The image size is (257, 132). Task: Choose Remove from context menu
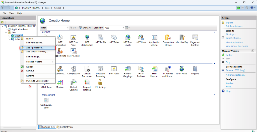click(x=38, y=71)
